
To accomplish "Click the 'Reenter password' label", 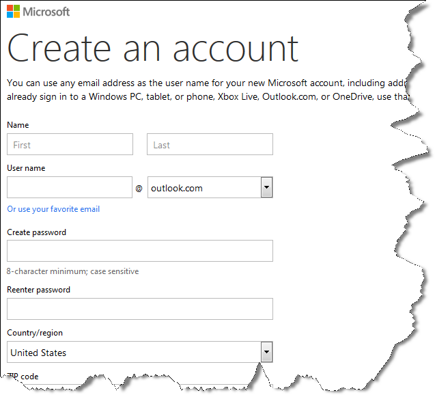I will coord(38,290).
